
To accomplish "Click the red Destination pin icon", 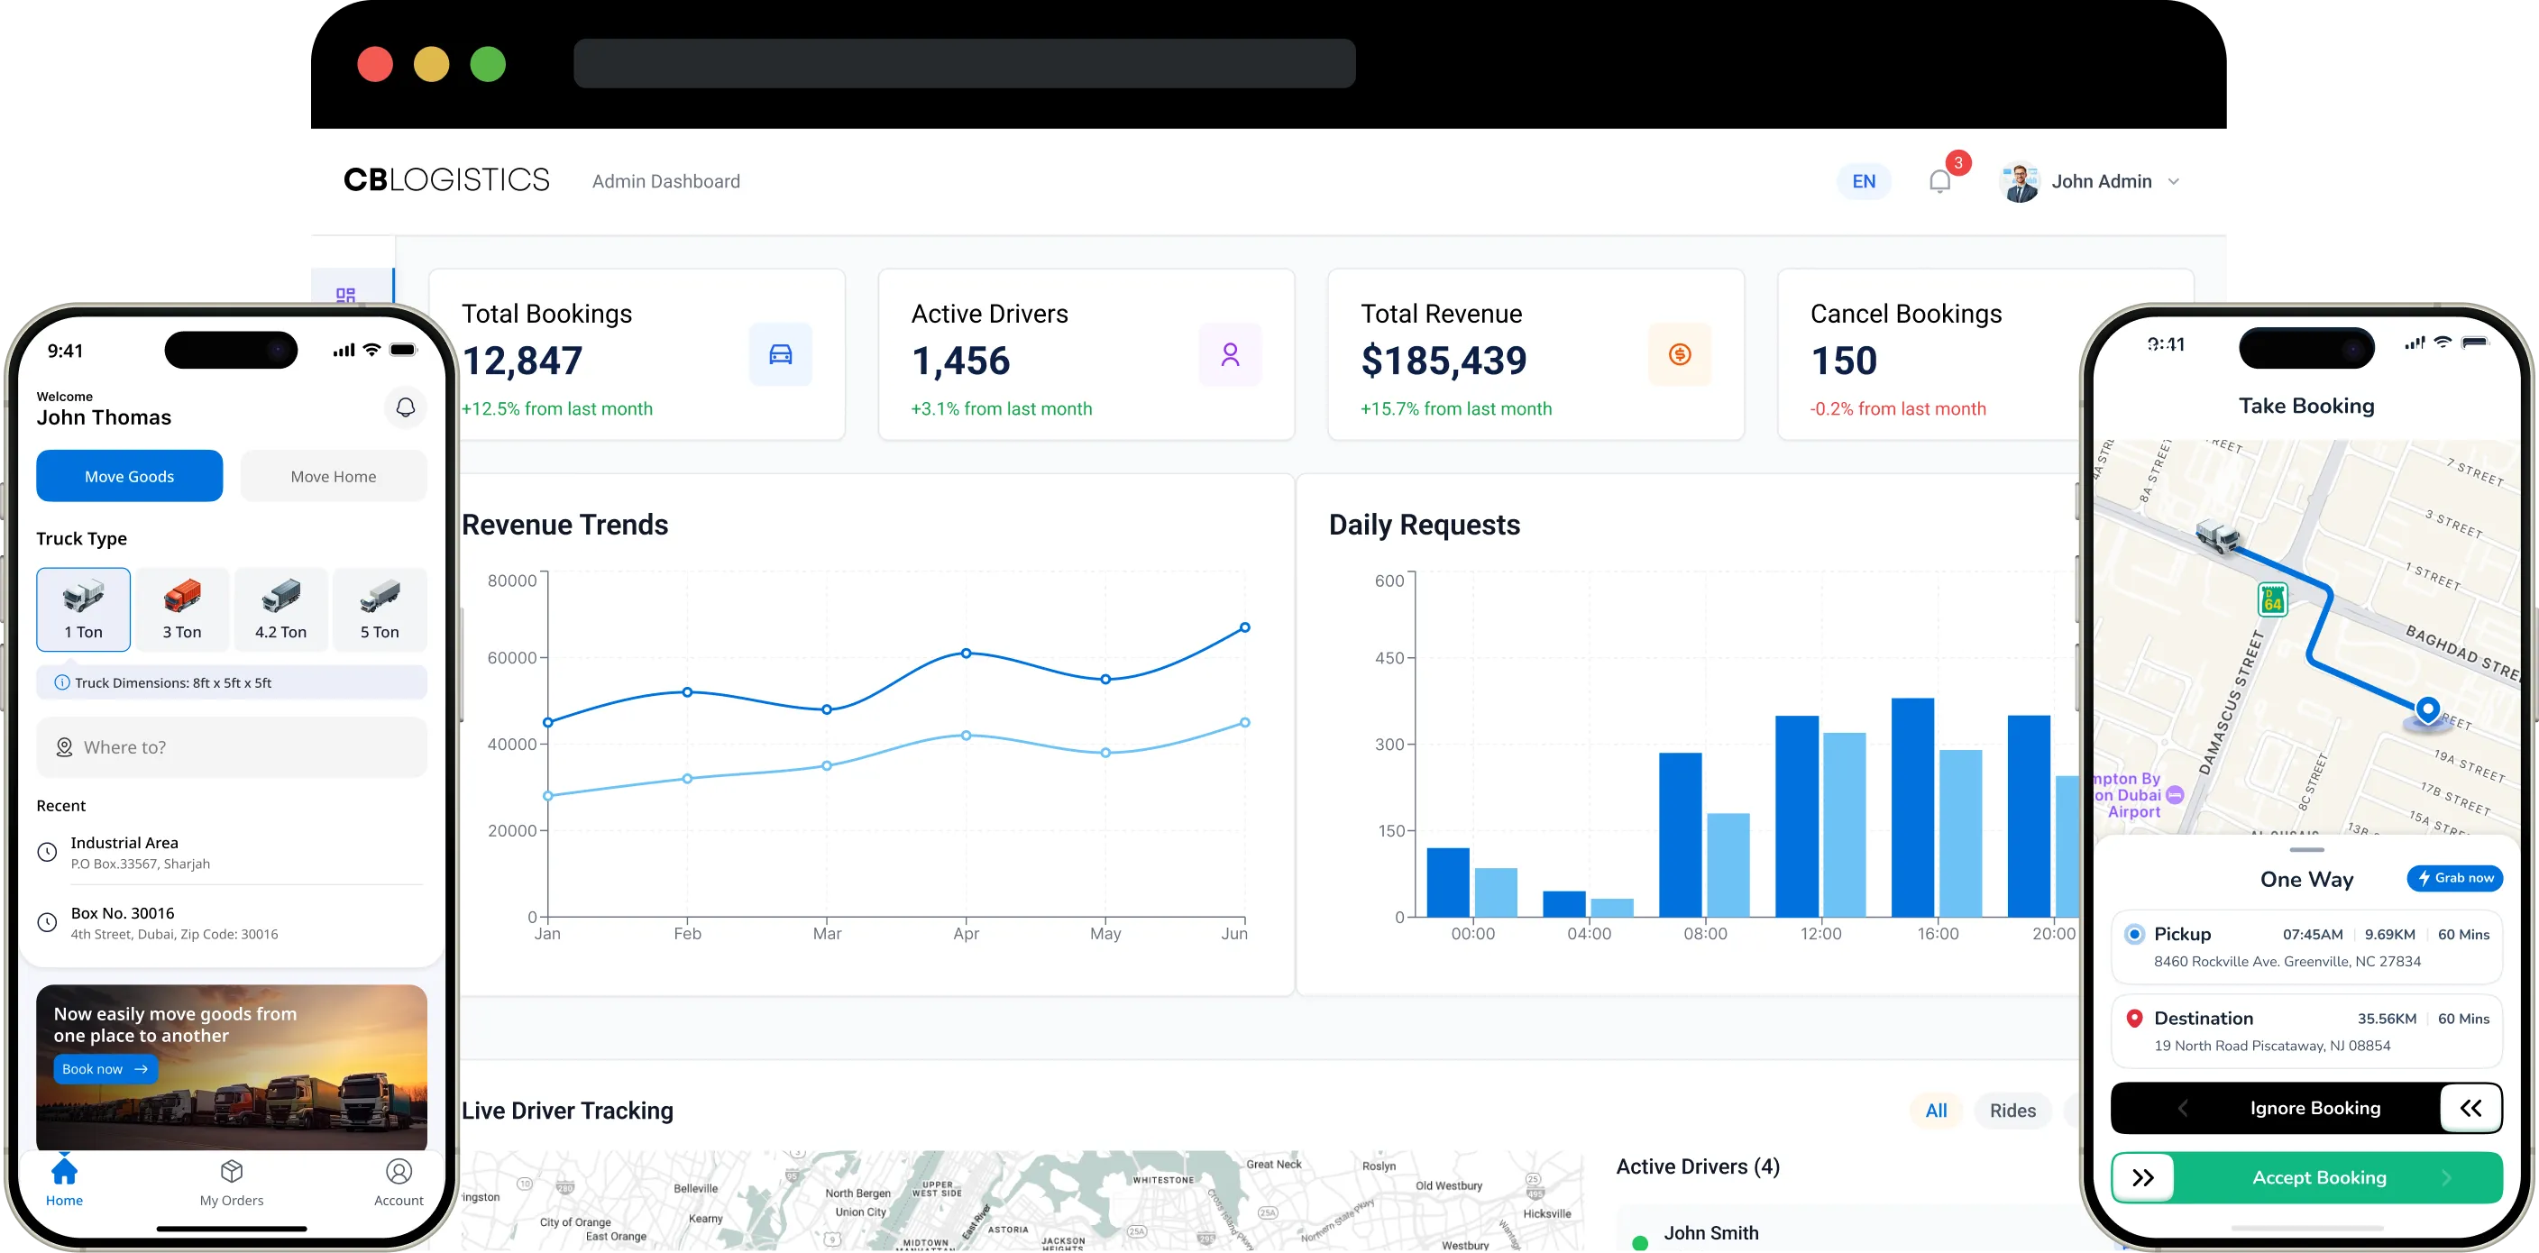I will 2134,1018.
